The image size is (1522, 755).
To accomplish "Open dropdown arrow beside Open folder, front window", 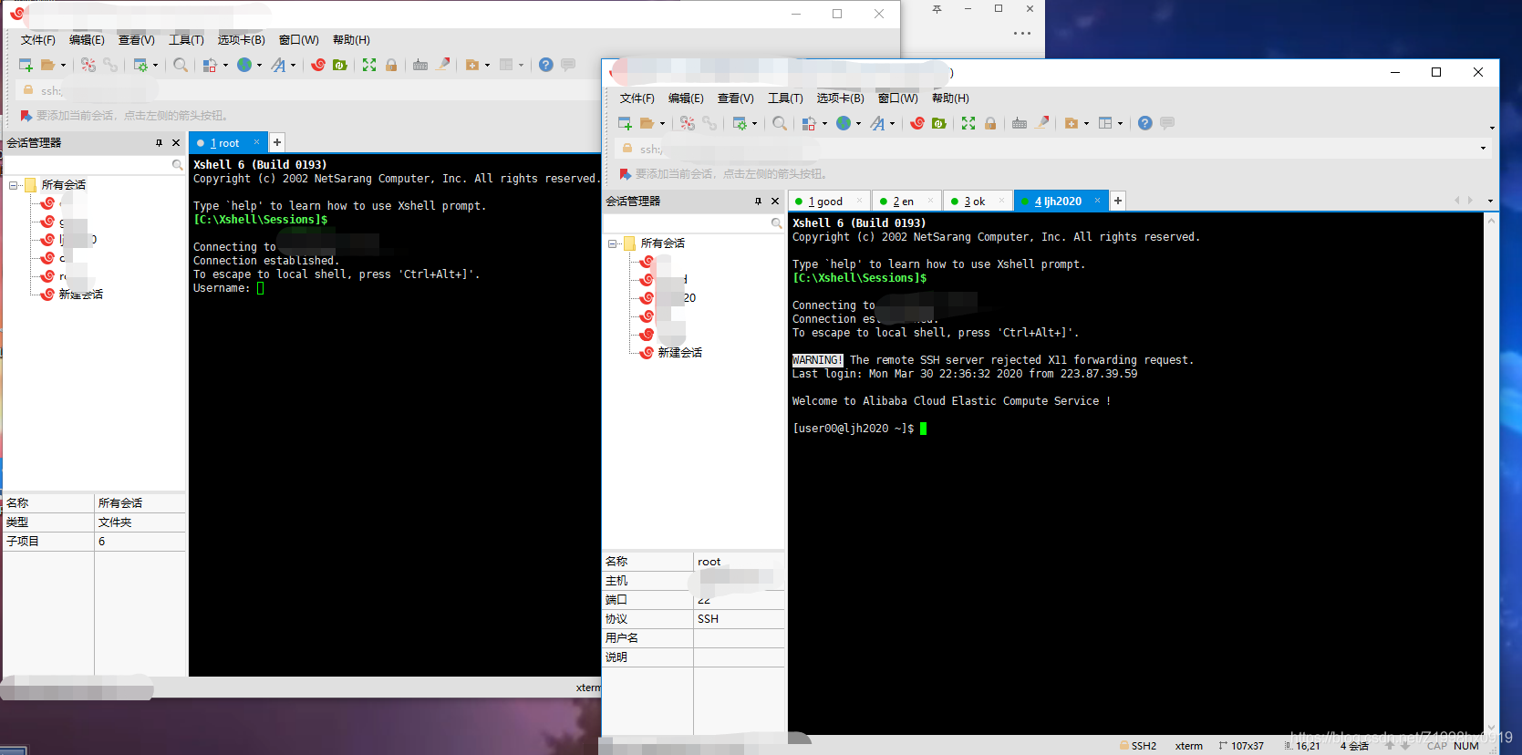I will tap(662, 124).
